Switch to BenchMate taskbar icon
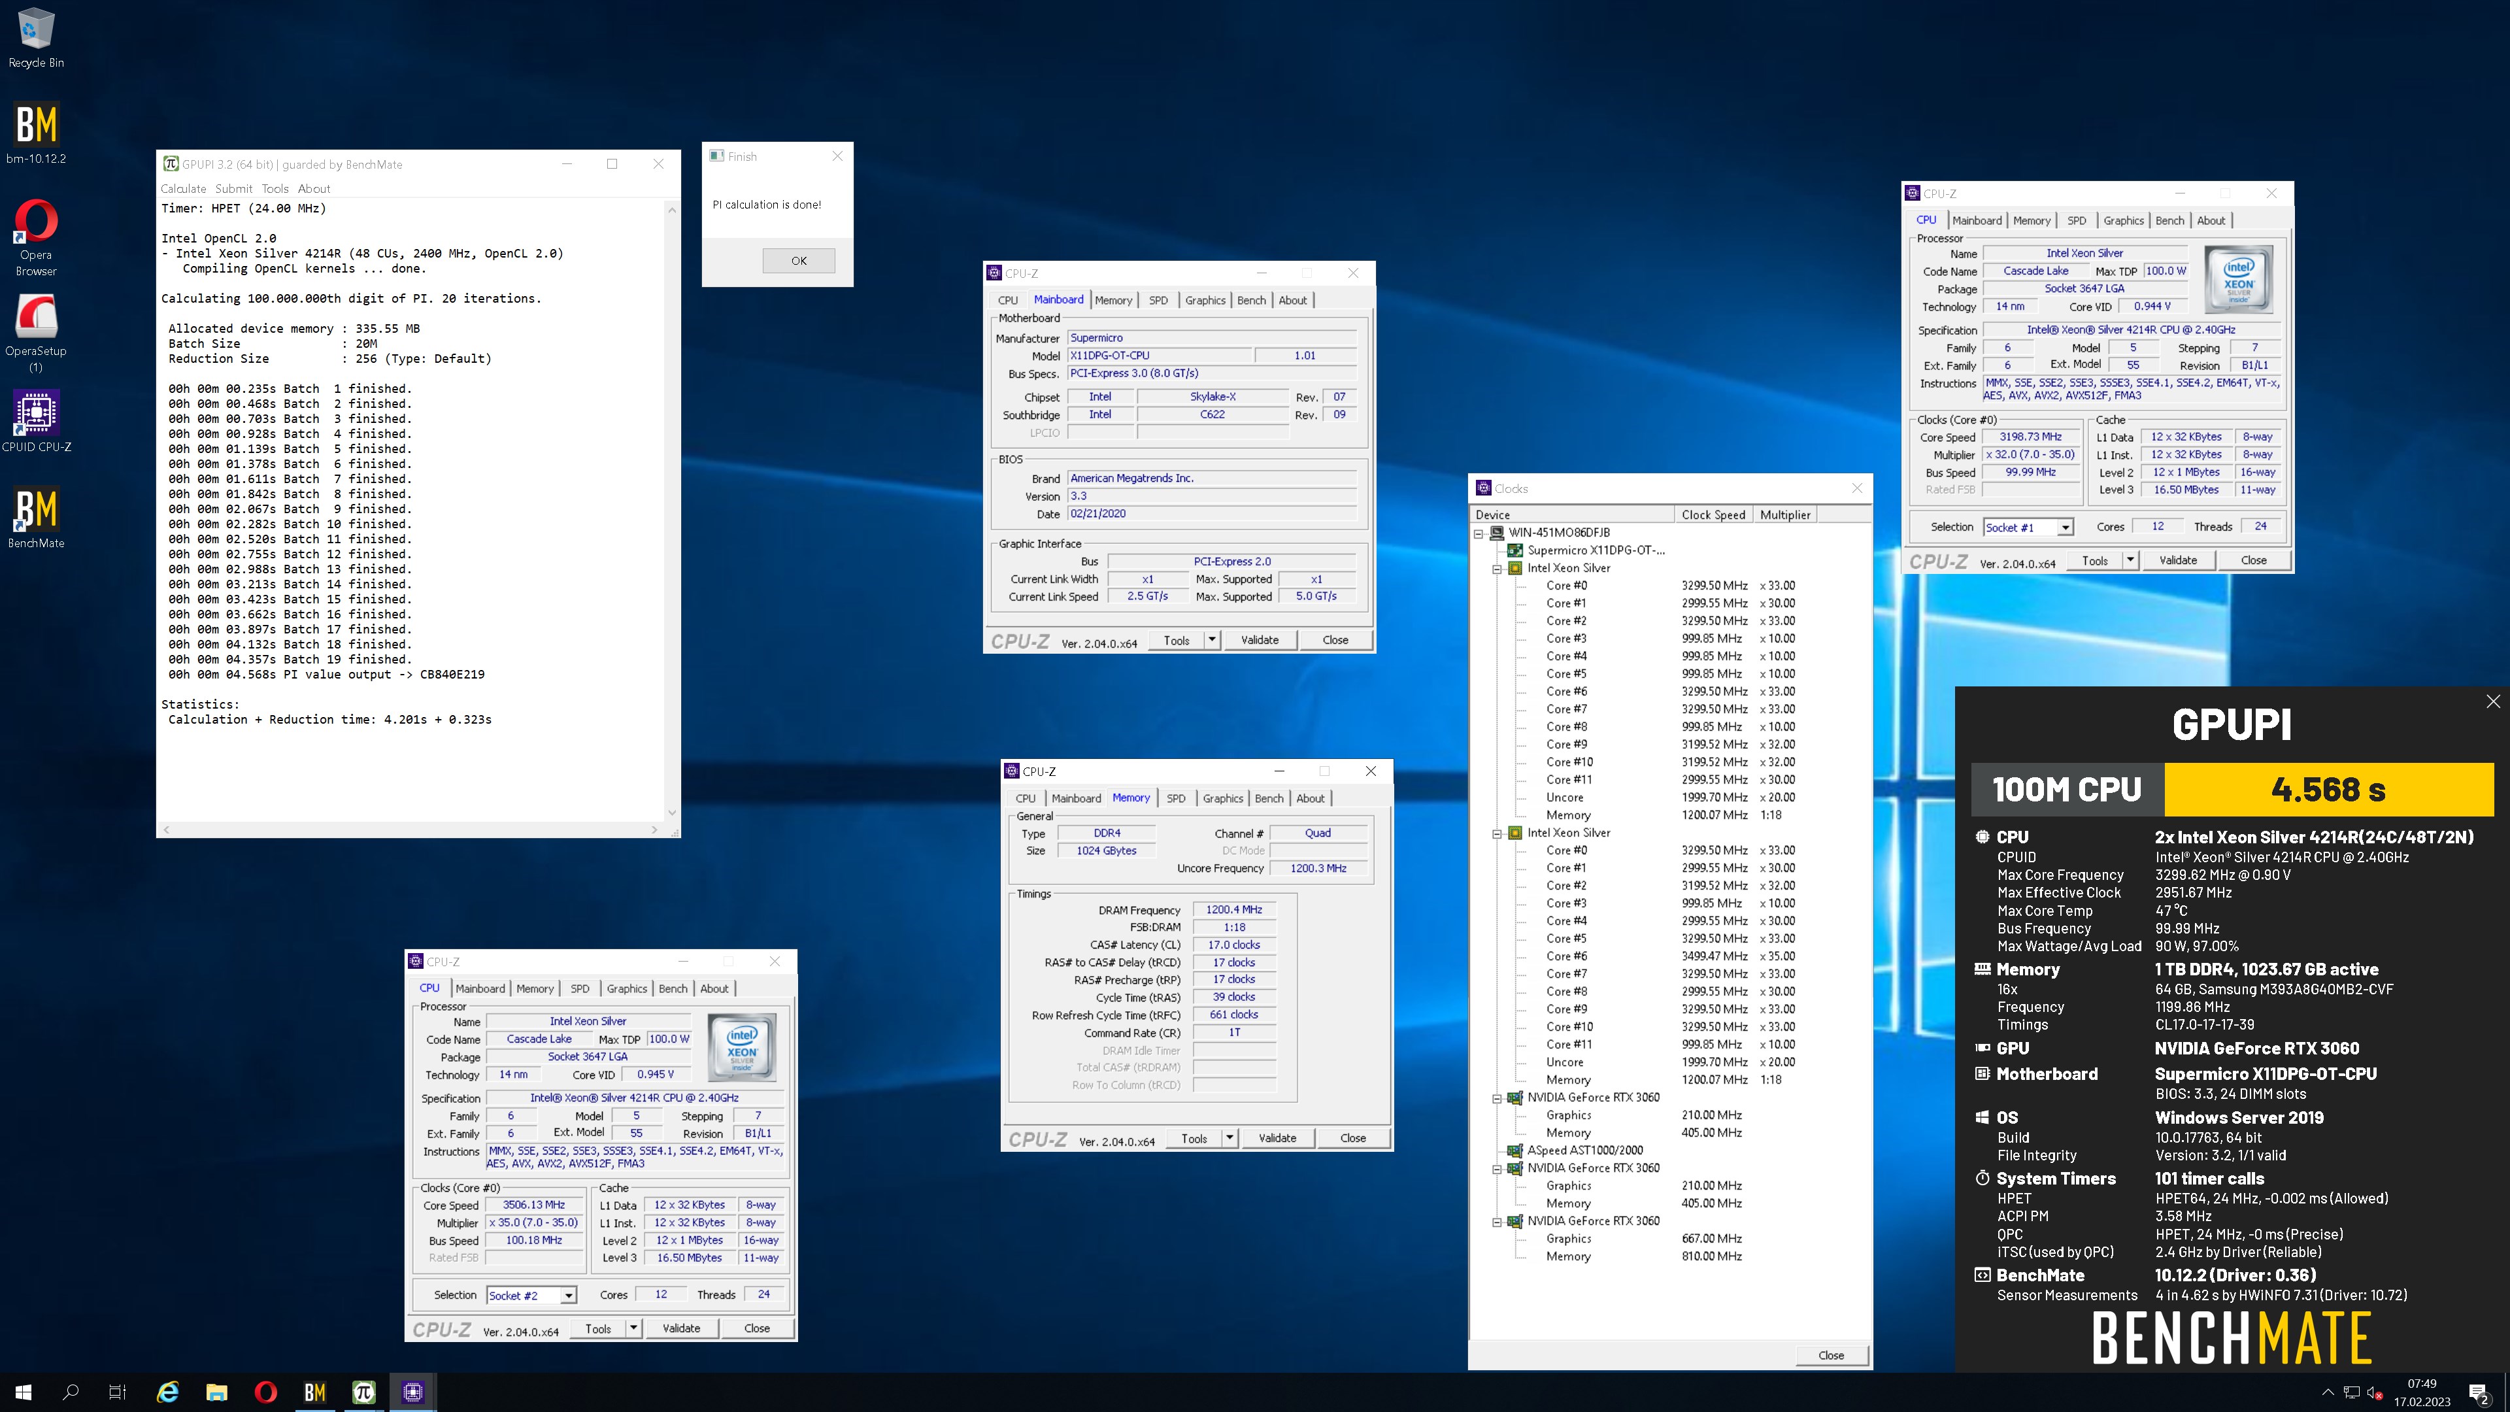Viewport: 2510px width, 1412px height. point(314,1392)
